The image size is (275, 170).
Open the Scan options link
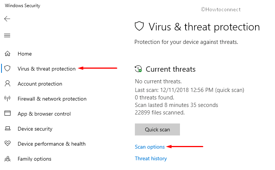150,147
